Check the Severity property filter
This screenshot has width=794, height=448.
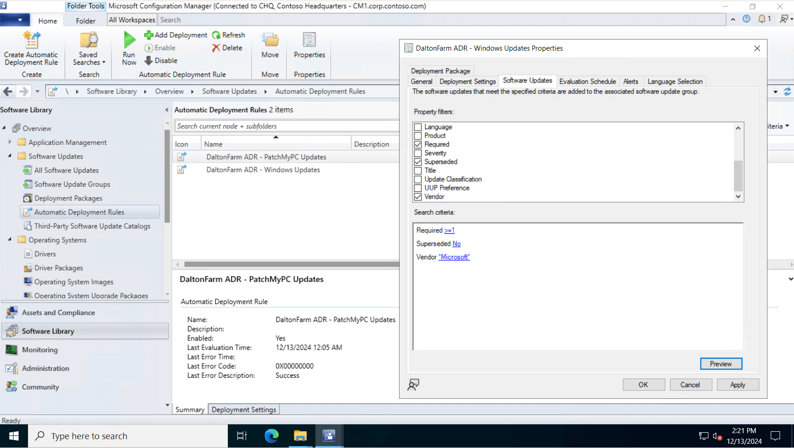pyautogui.click(x=418, y=153)
